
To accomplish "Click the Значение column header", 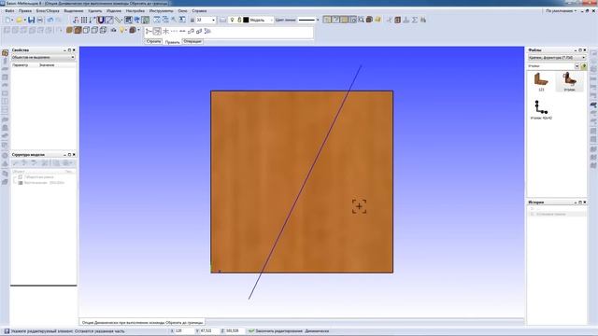I will tap(47, 65).
